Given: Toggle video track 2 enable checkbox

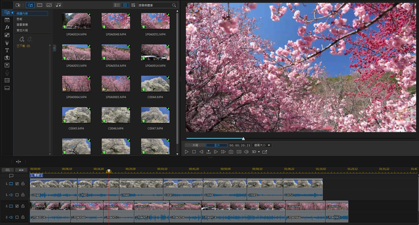Looking at the screenshot, I should (x=17, y=206).
